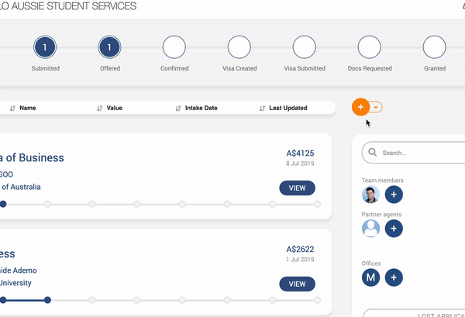Filter by Confirmed stage circle

coord(174,48)
